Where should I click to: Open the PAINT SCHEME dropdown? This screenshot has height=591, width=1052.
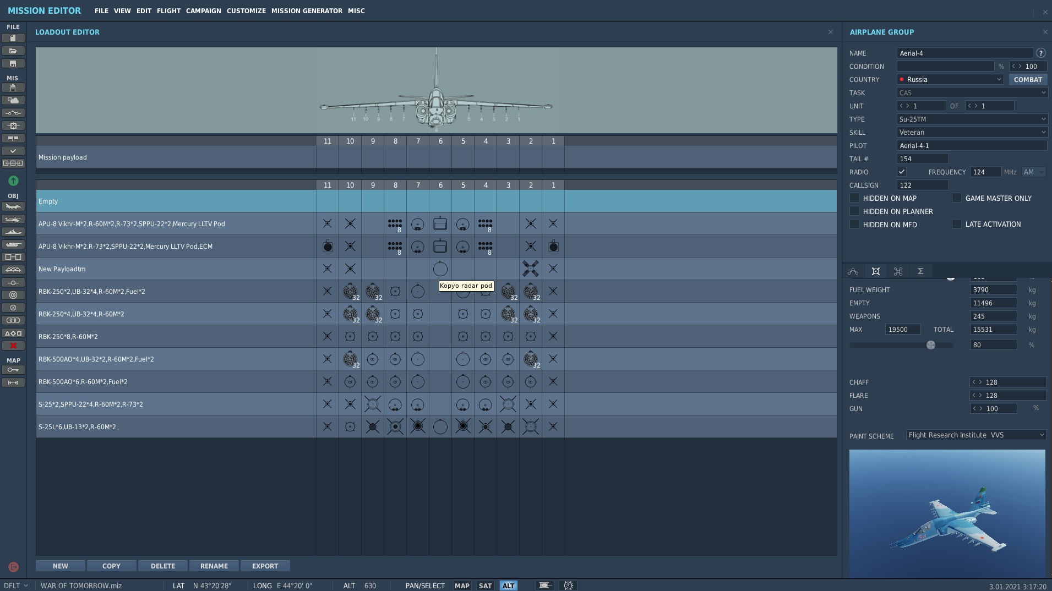(976, 435)
